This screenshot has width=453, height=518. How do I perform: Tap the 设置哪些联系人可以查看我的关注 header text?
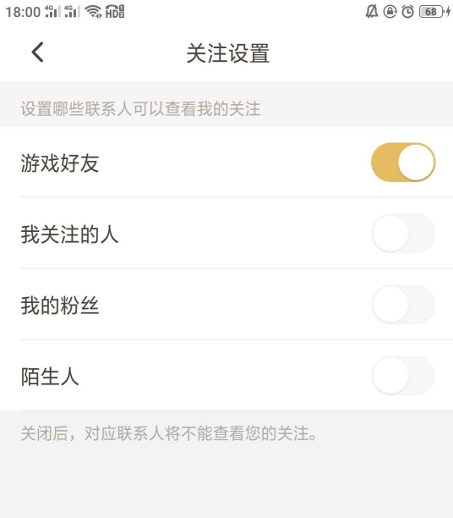[140, 108]
